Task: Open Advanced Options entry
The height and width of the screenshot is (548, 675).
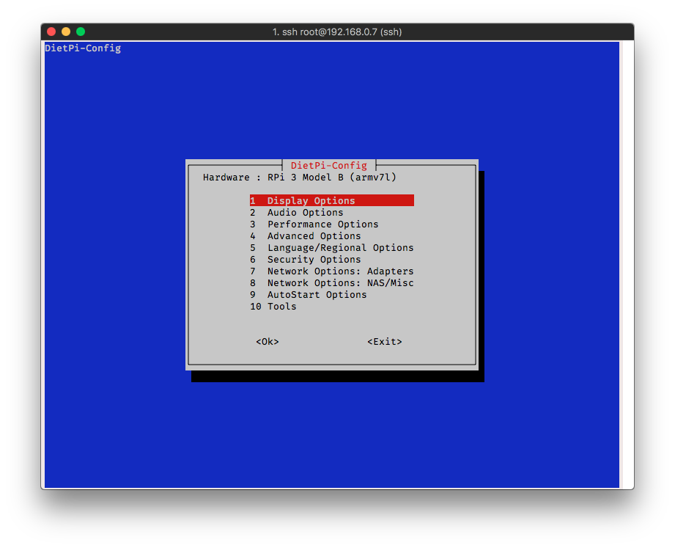Action: 305,235
